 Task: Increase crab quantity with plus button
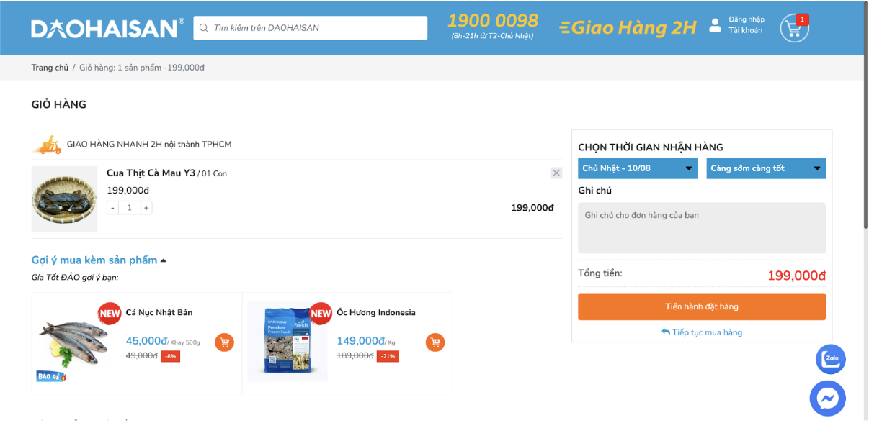pyautogui.click(x=146, y=208)
